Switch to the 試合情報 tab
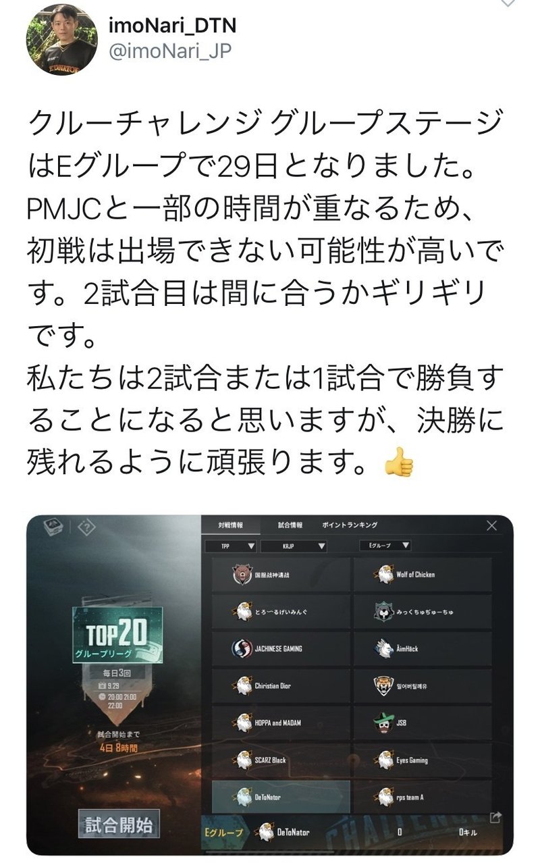 pyautogui.click(x=290, y=525)
